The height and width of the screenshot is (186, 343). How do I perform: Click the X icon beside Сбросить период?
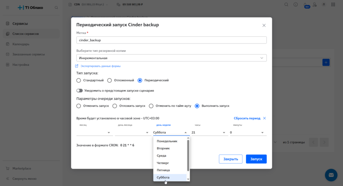coord(264,118)
